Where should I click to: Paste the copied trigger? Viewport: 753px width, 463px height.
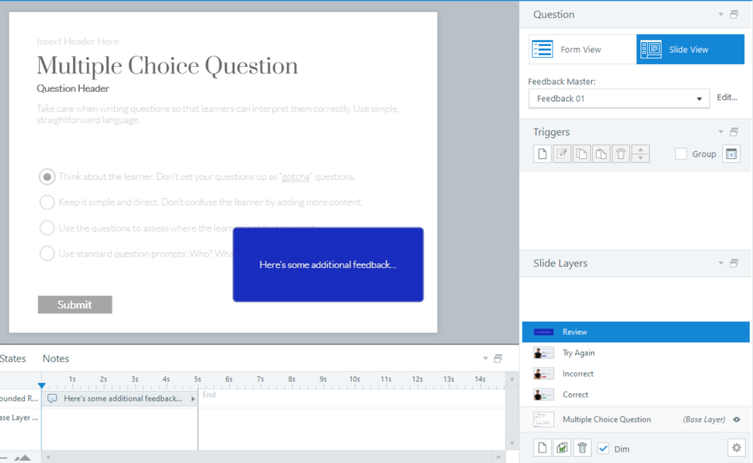(601, 154)
